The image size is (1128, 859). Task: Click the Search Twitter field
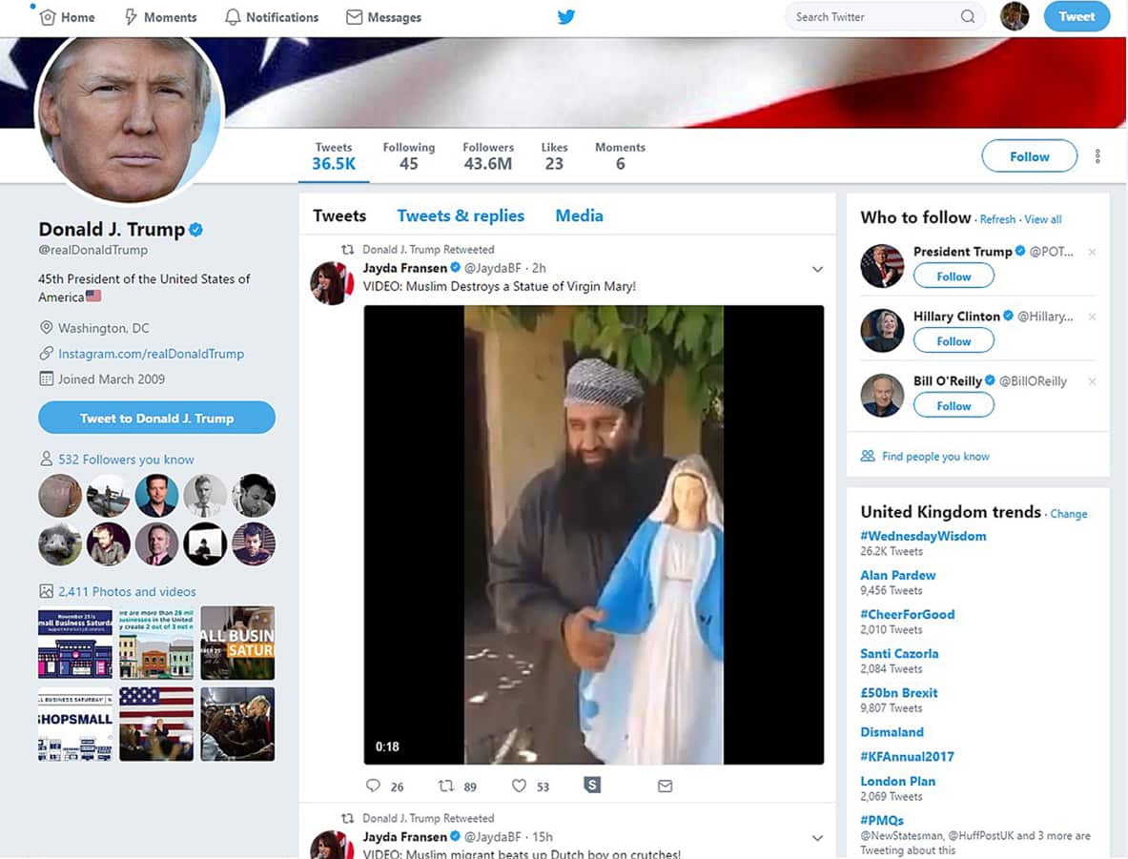click(877, 16)
